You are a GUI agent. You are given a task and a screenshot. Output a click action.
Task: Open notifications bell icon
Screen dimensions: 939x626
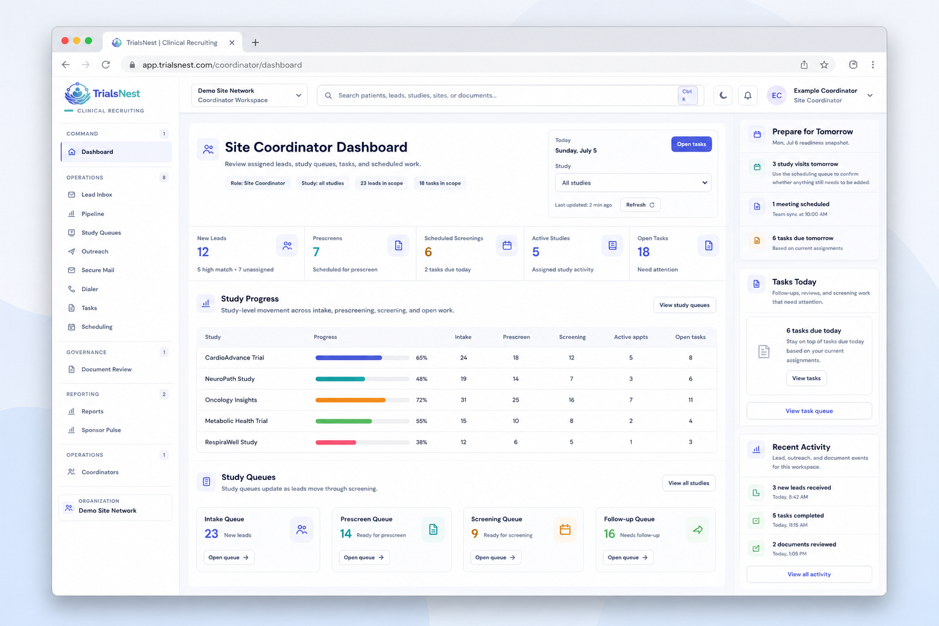748,95
